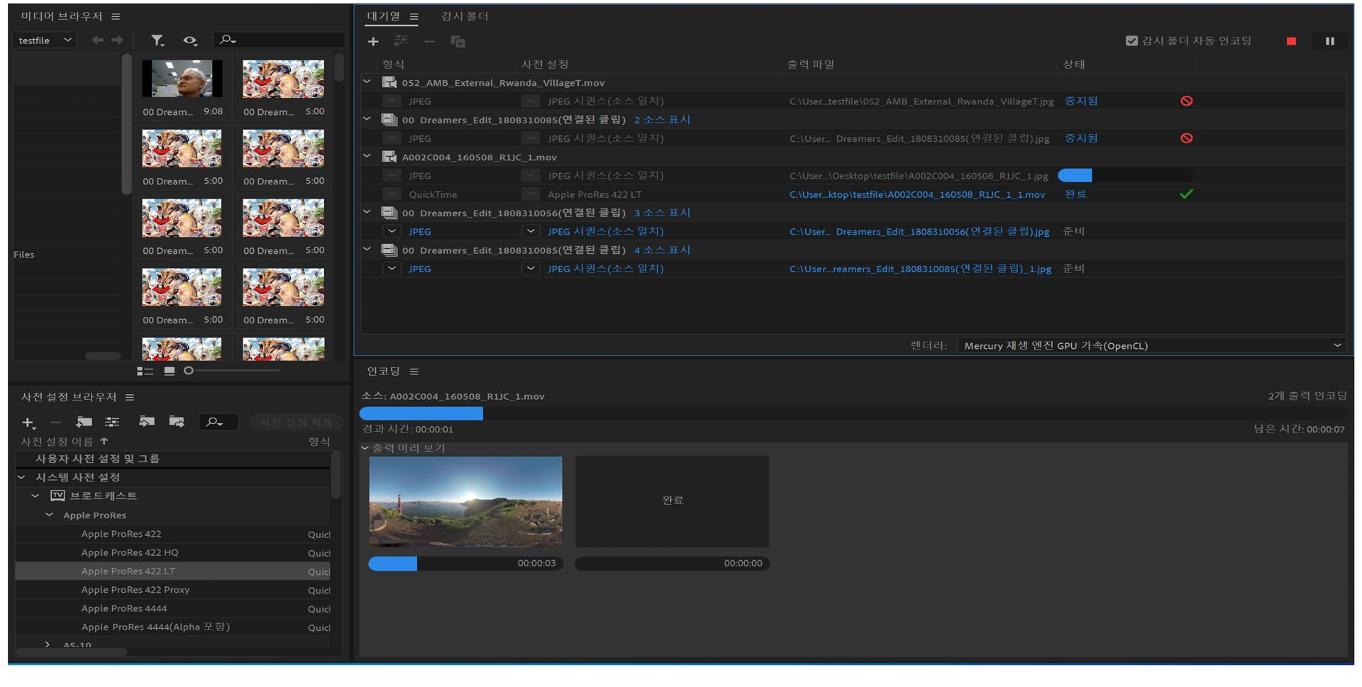Screen dimensions: 1362x687
Task: Toggle the 감시 폴더 자동 인코딩 checkbox
Action: (1131, 41)
